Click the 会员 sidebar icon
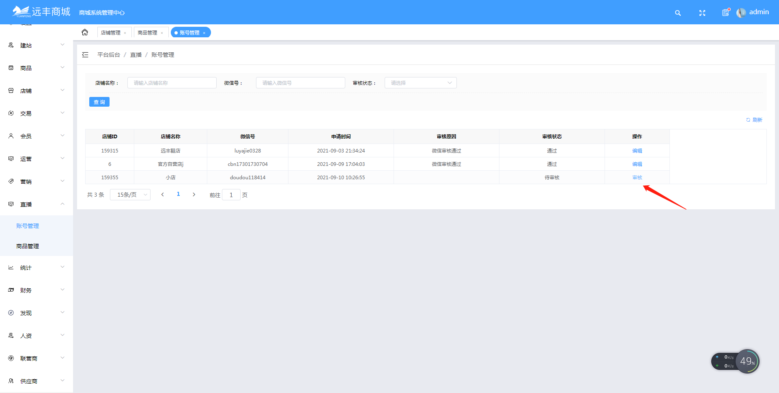Image resolution: width=779 pixels, height=393 pixels. (x=11, y=136)
